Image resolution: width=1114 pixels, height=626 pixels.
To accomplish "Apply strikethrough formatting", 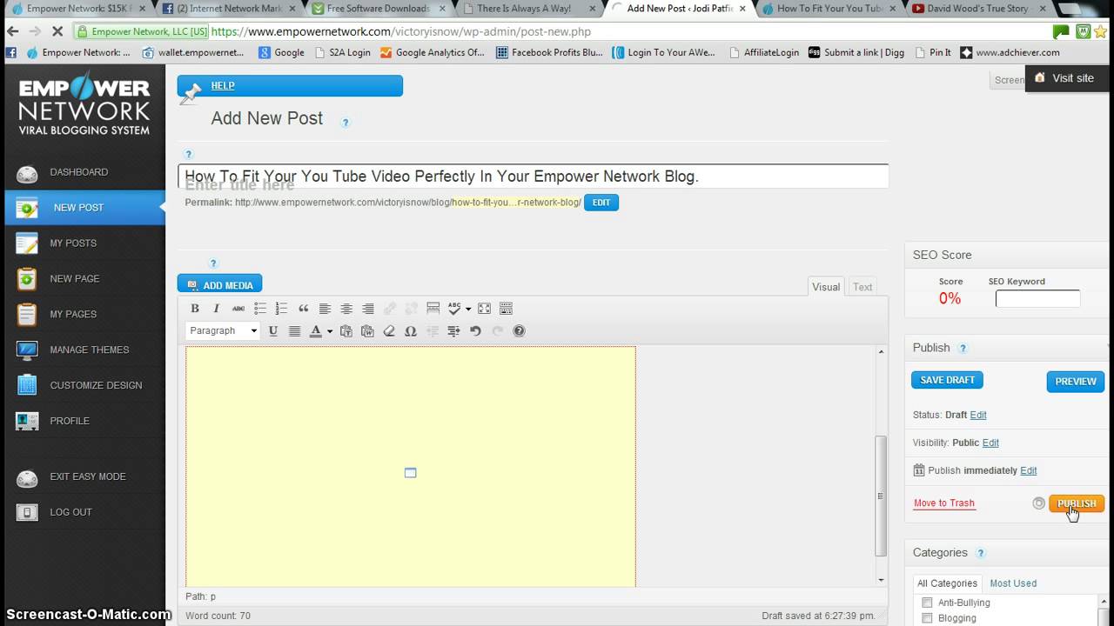I will (x=238, y=309).
